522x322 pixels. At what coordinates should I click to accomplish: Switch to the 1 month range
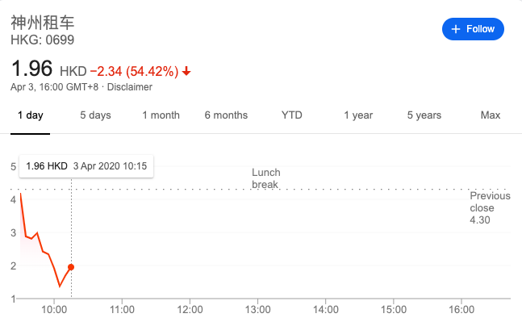pyautogui.click(x=161, y=115)
